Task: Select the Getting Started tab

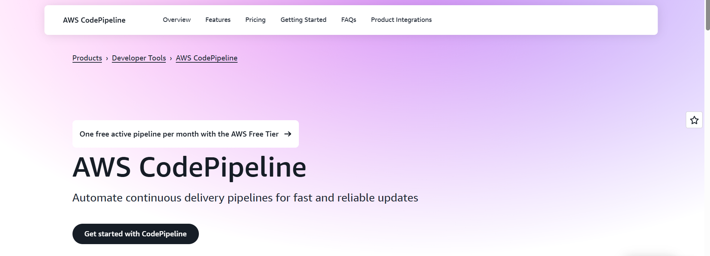Action: tap(303, 20)
